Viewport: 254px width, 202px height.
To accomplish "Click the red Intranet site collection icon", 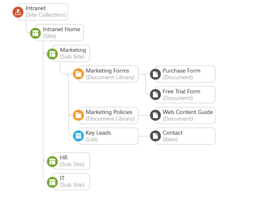I will coord(18,12).
